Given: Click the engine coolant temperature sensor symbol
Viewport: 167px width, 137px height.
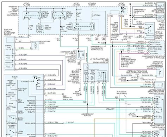Looking at the screenshot, I should coord(160,72).
